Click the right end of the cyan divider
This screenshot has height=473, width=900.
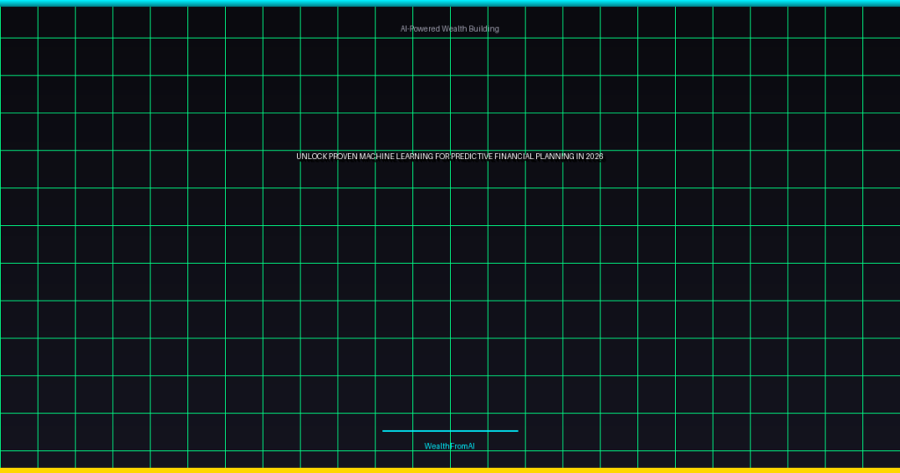(516, 431)
